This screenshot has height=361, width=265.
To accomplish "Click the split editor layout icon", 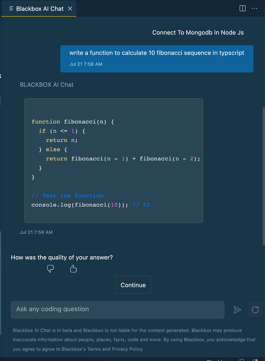I will click(243, 8).
